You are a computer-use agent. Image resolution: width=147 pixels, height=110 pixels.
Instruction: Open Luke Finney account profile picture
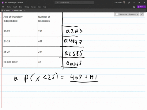[124, 2]
